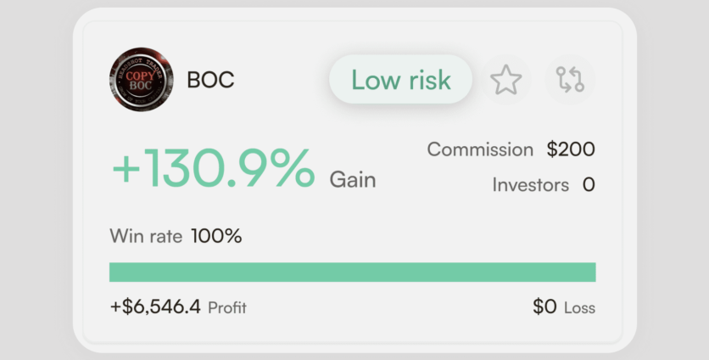The height and width of the screenshot is (360, 709).
Task: Click the copy trade arrows icon
Action: click(x=569, y=81)
